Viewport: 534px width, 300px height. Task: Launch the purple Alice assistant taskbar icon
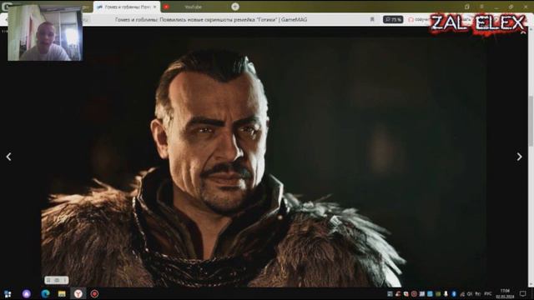tap(27, 294)
